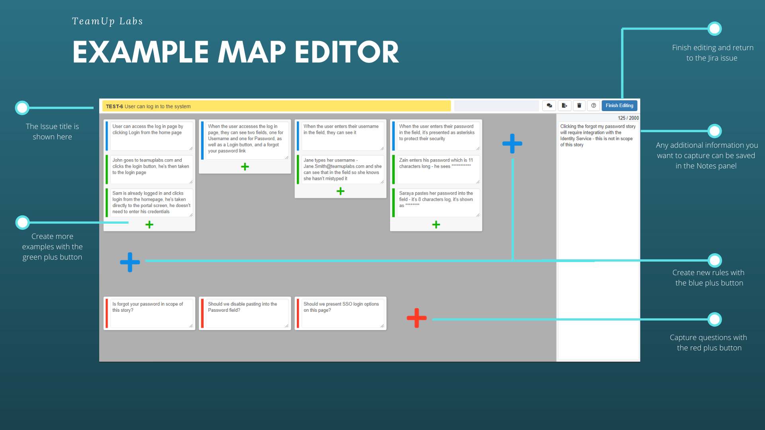The width and height of the screenshot is (765, 430).
Task: Select the question 'Is forgot your password in scope'
Action: click(151, 313)
